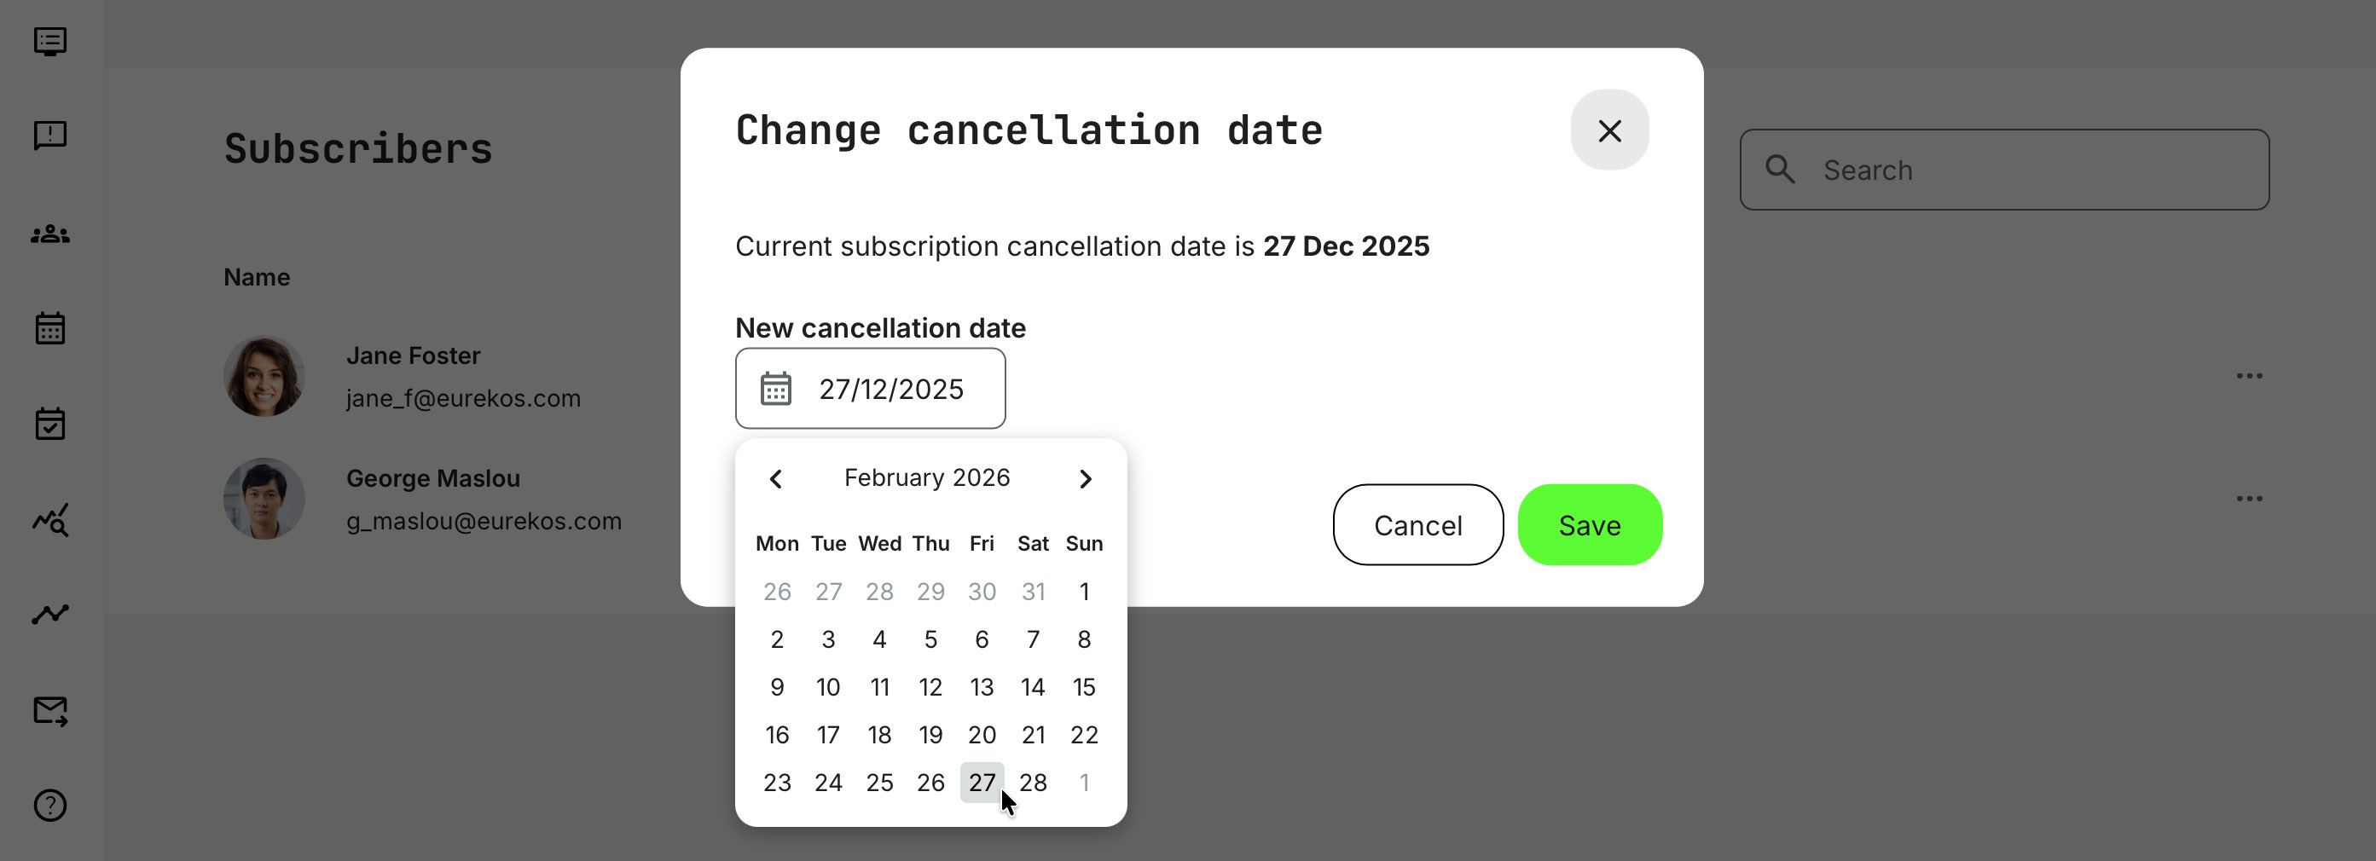Cancel the cancellation date change
Viewport: 2376px width, 861px height.
(x=1417, y=524)
